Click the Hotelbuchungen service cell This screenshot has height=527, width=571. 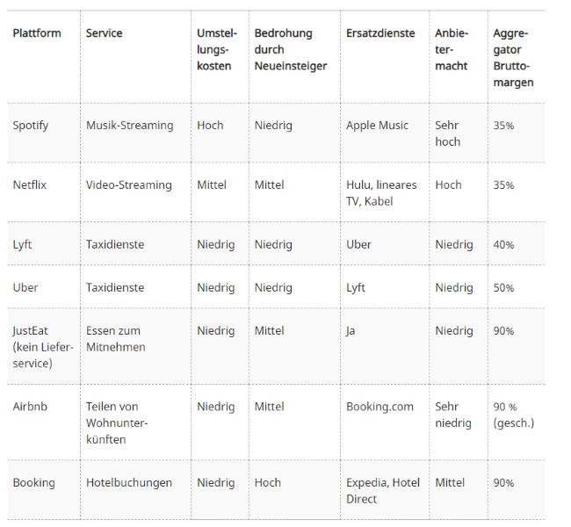128,482
